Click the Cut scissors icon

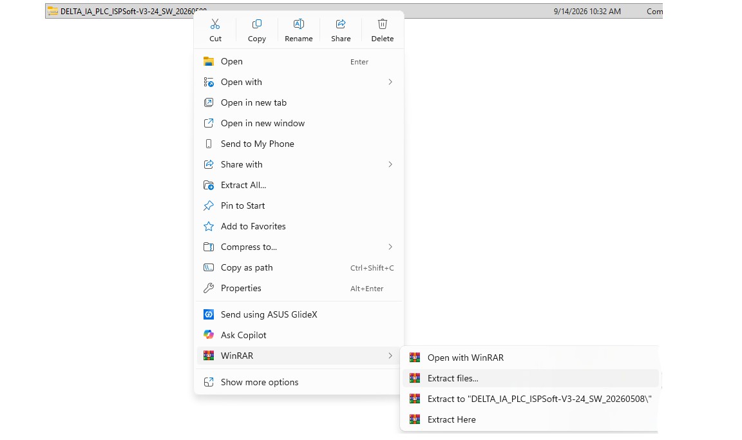(215, 24)
